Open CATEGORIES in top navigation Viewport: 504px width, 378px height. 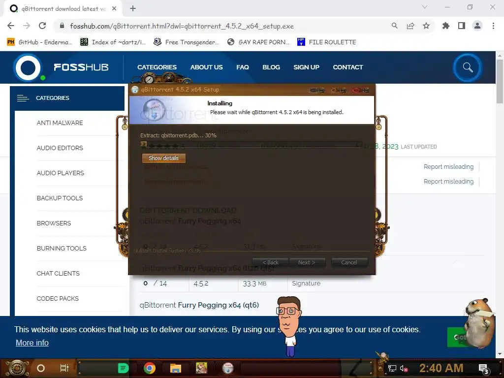point(157,67)
